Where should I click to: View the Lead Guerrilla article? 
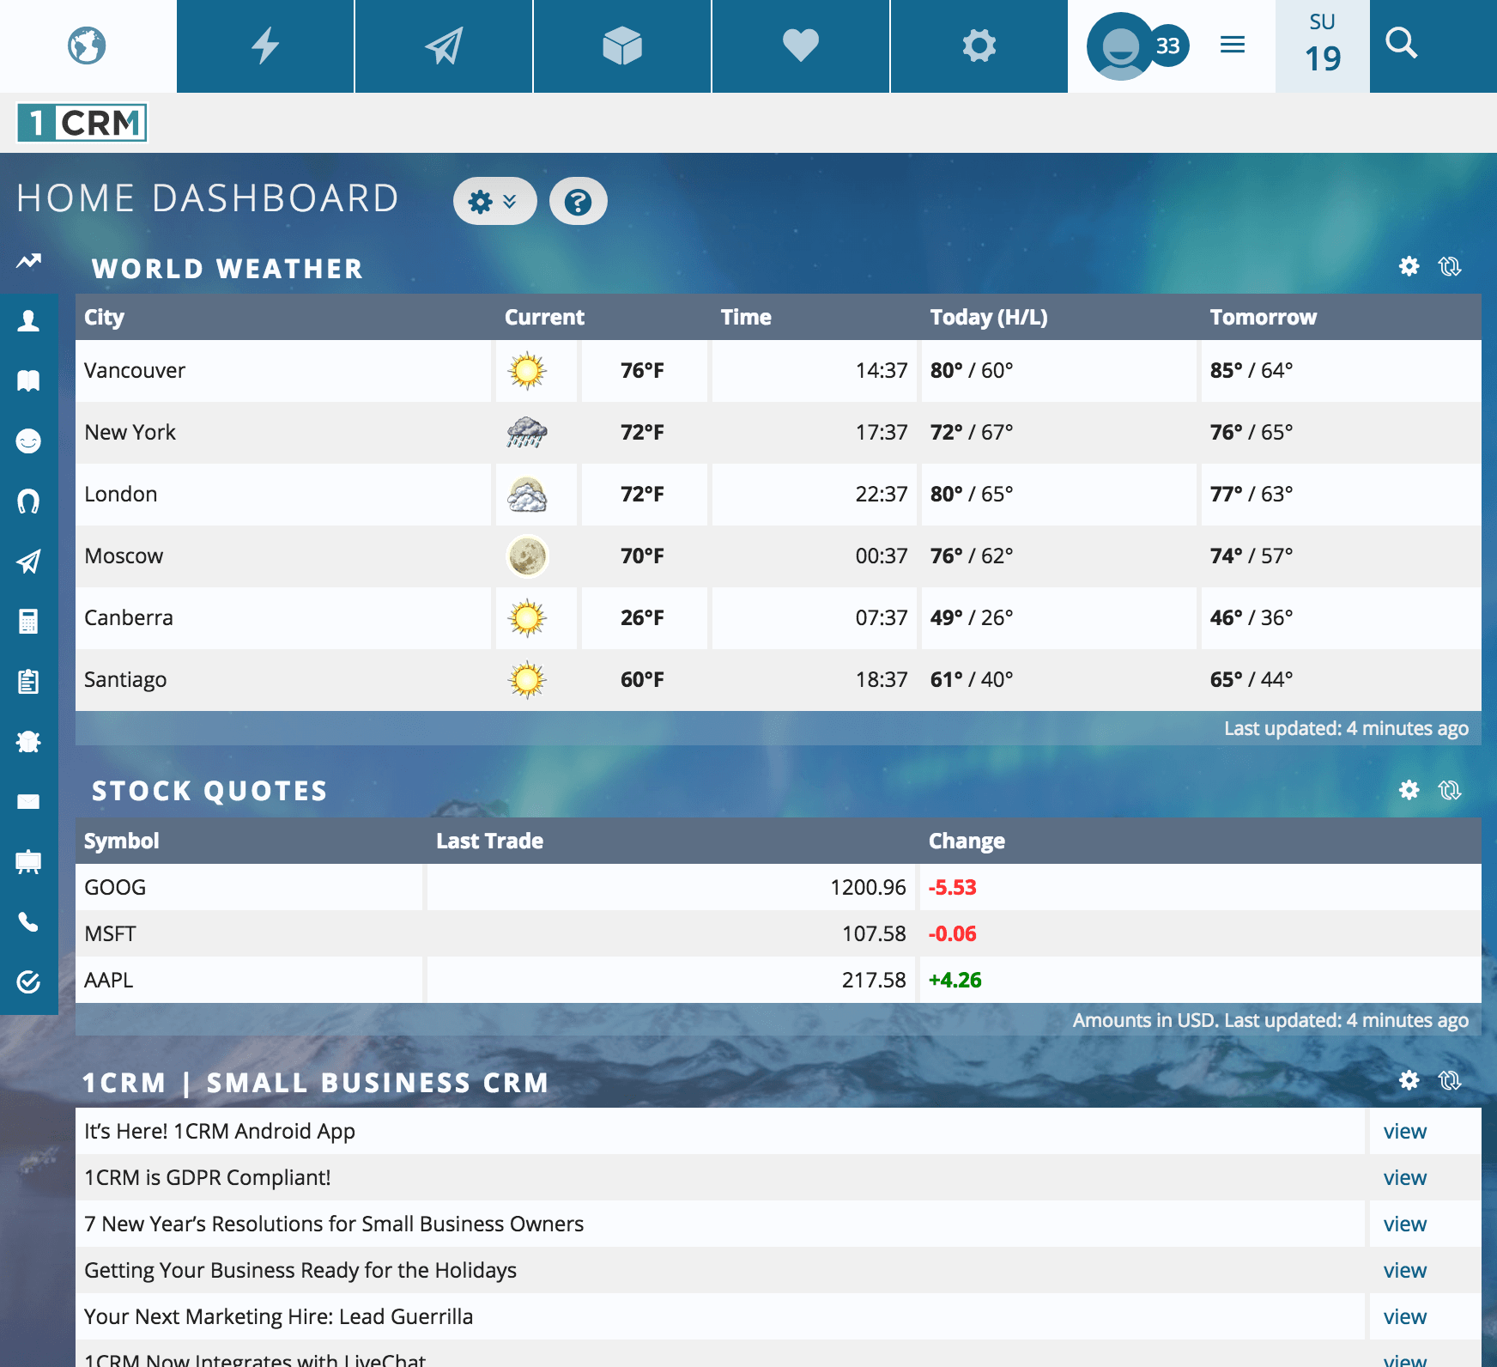tap(1405, 1317)
